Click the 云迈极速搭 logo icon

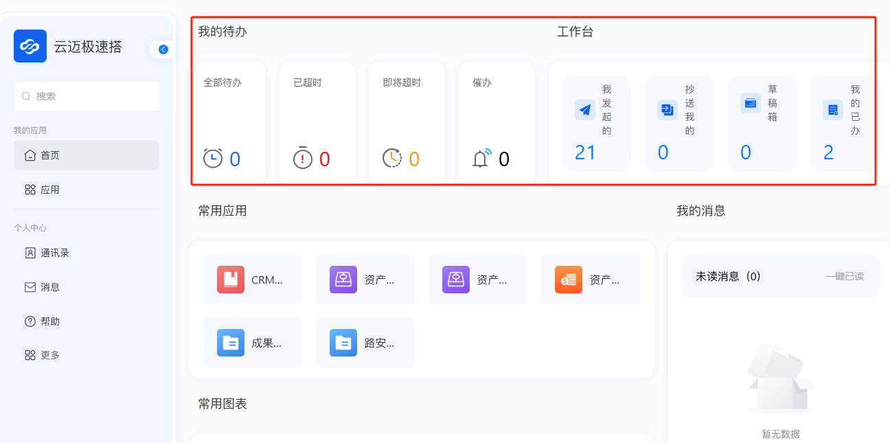30,46
